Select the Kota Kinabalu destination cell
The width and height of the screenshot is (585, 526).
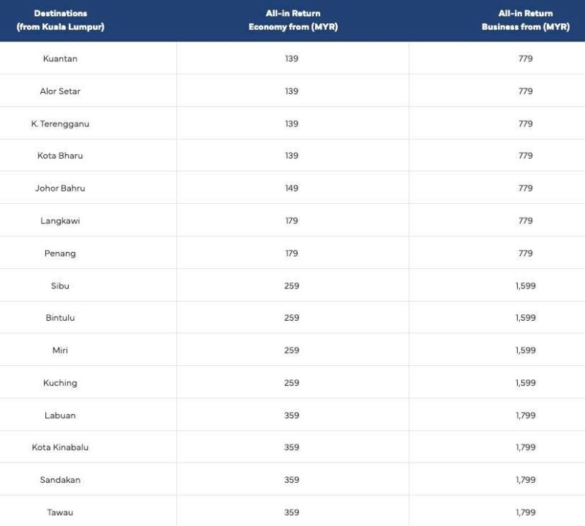tap(60, 447)
